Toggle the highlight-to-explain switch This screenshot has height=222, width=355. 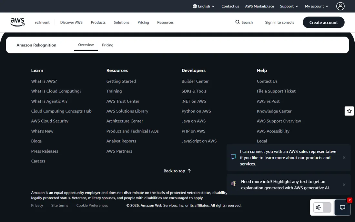322,207
